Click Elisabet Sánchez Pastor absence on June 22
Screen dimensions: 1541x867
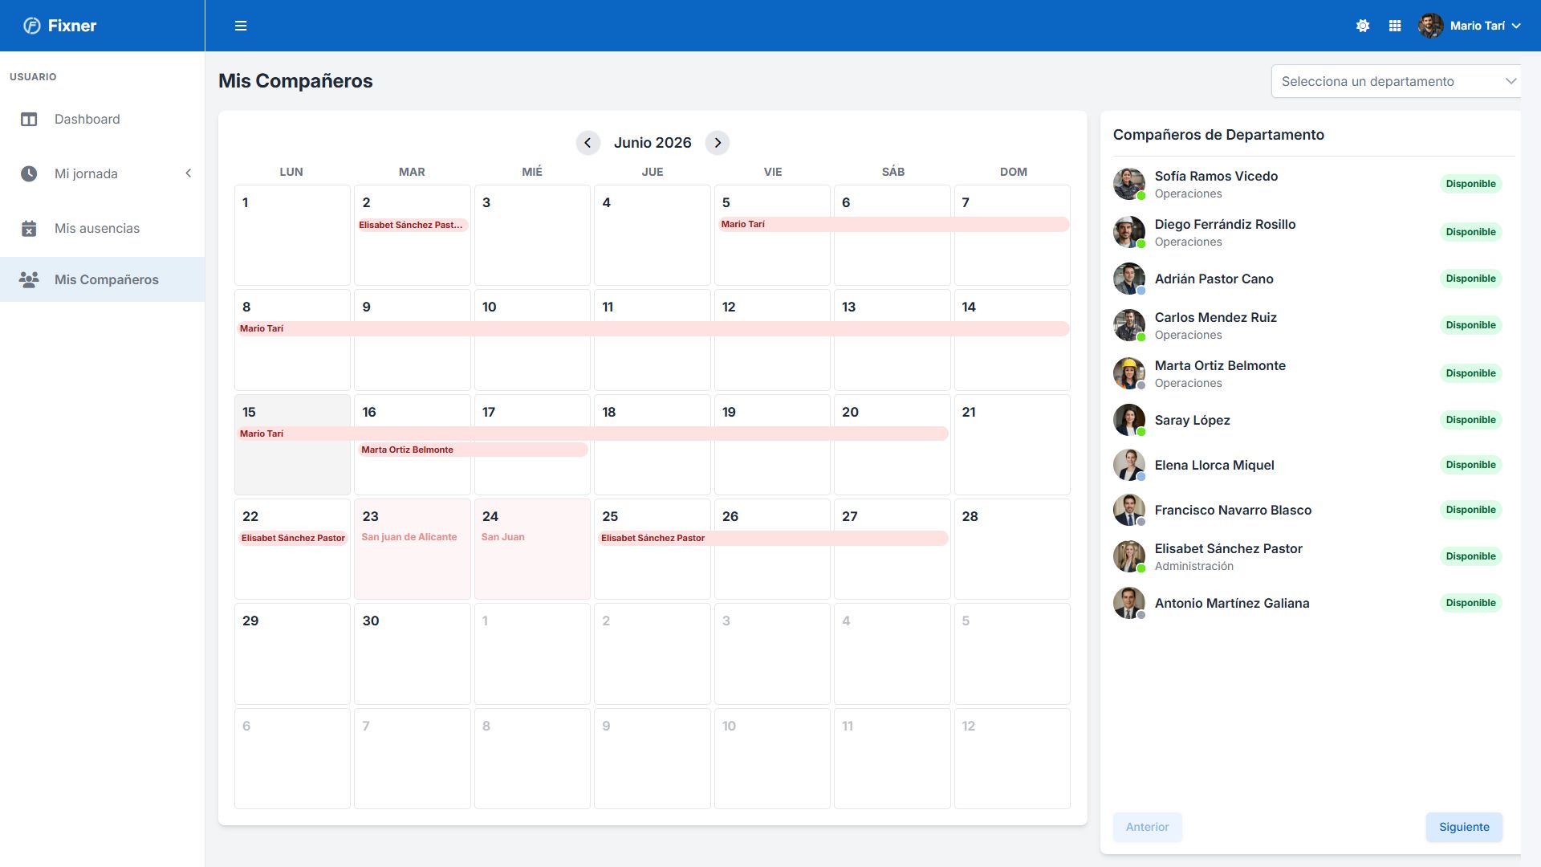point(293,538)
